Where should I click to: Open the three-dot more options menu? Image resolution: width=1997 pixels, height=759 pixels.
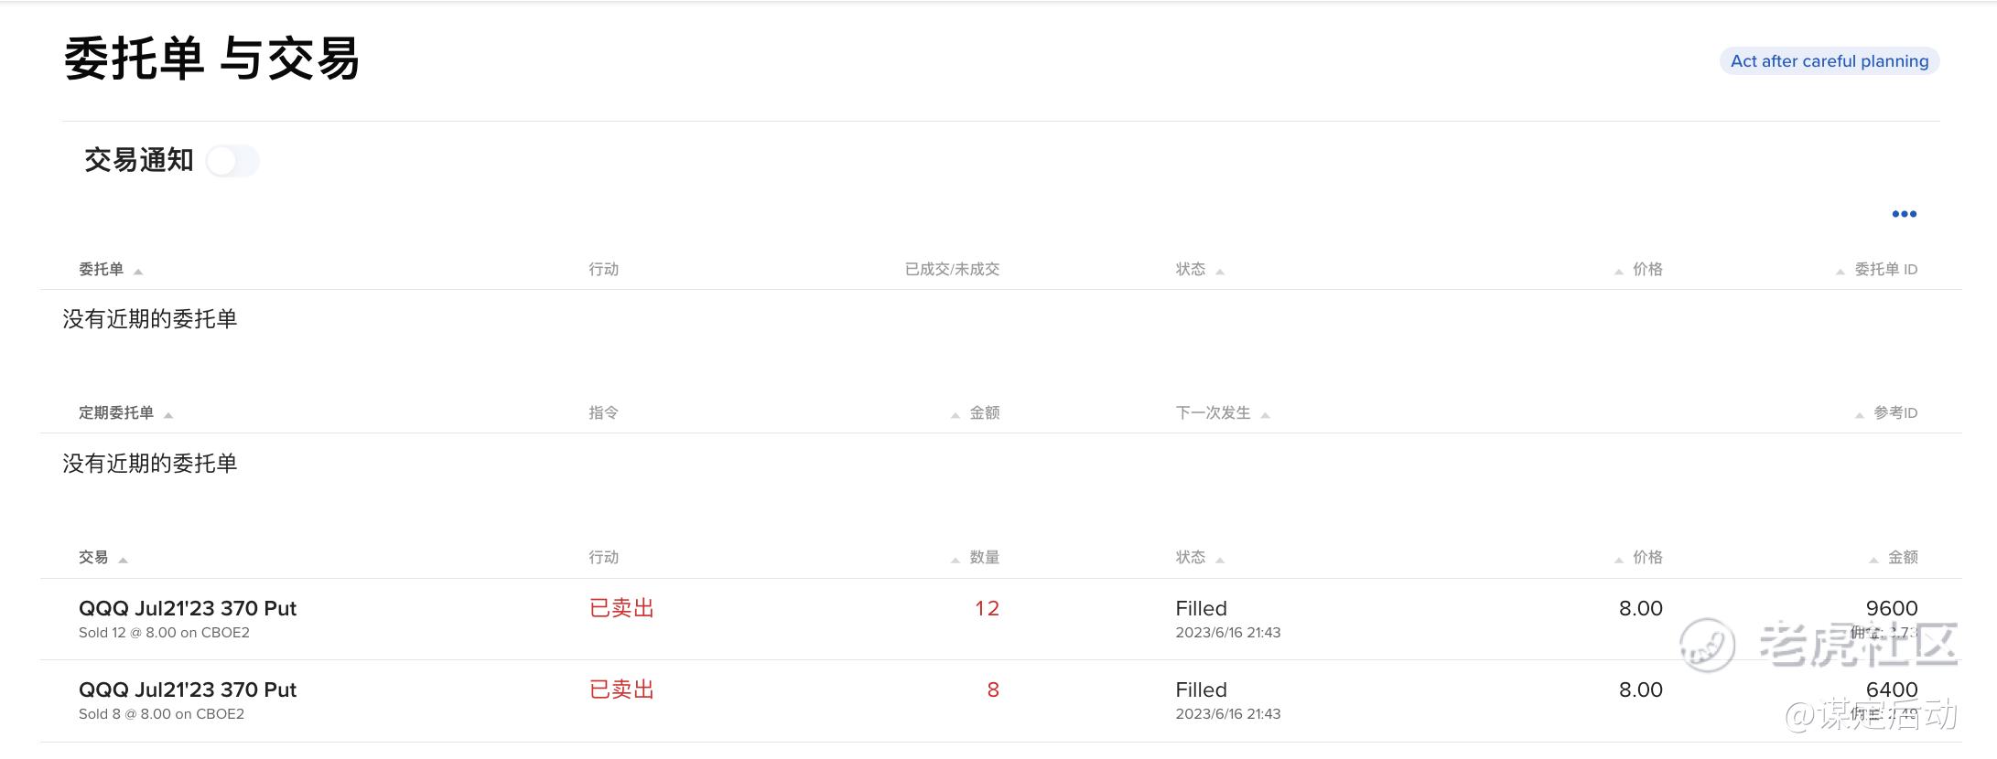[x=1904, y=214]
